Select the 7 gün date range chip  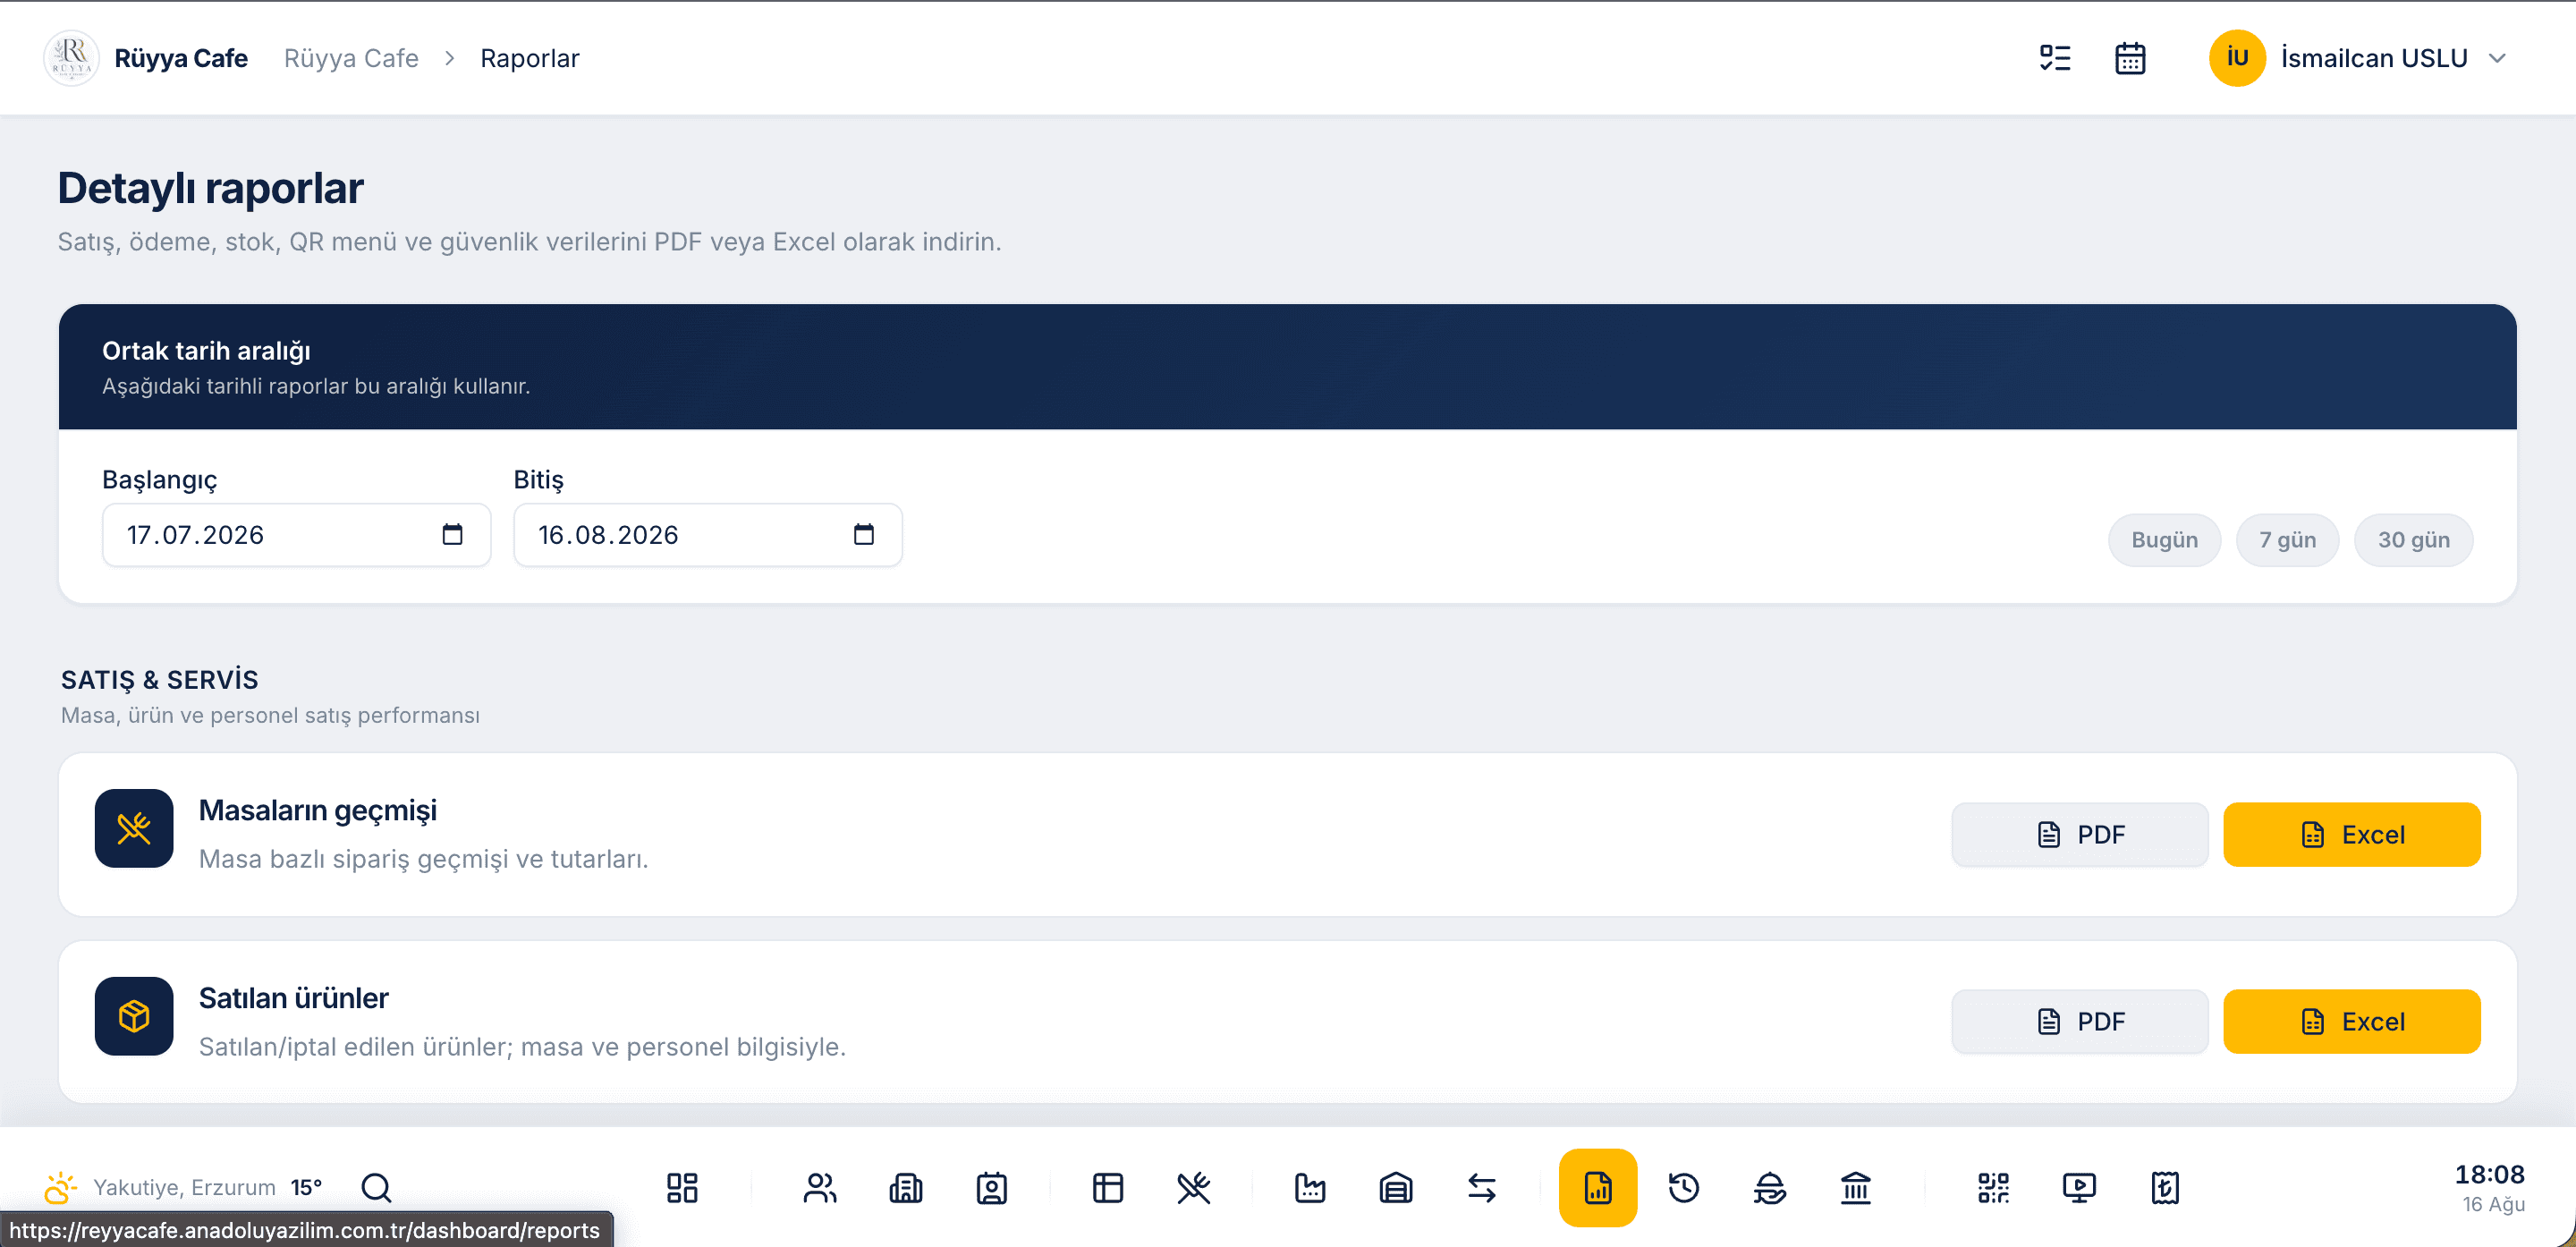coord(2288,540)
